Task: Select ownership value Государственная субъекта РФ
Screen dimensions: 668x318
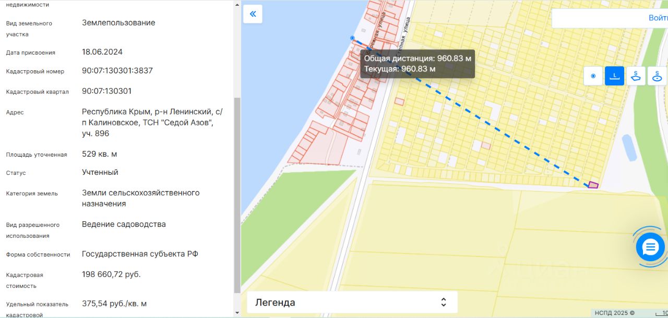Action: coord(140,254)
